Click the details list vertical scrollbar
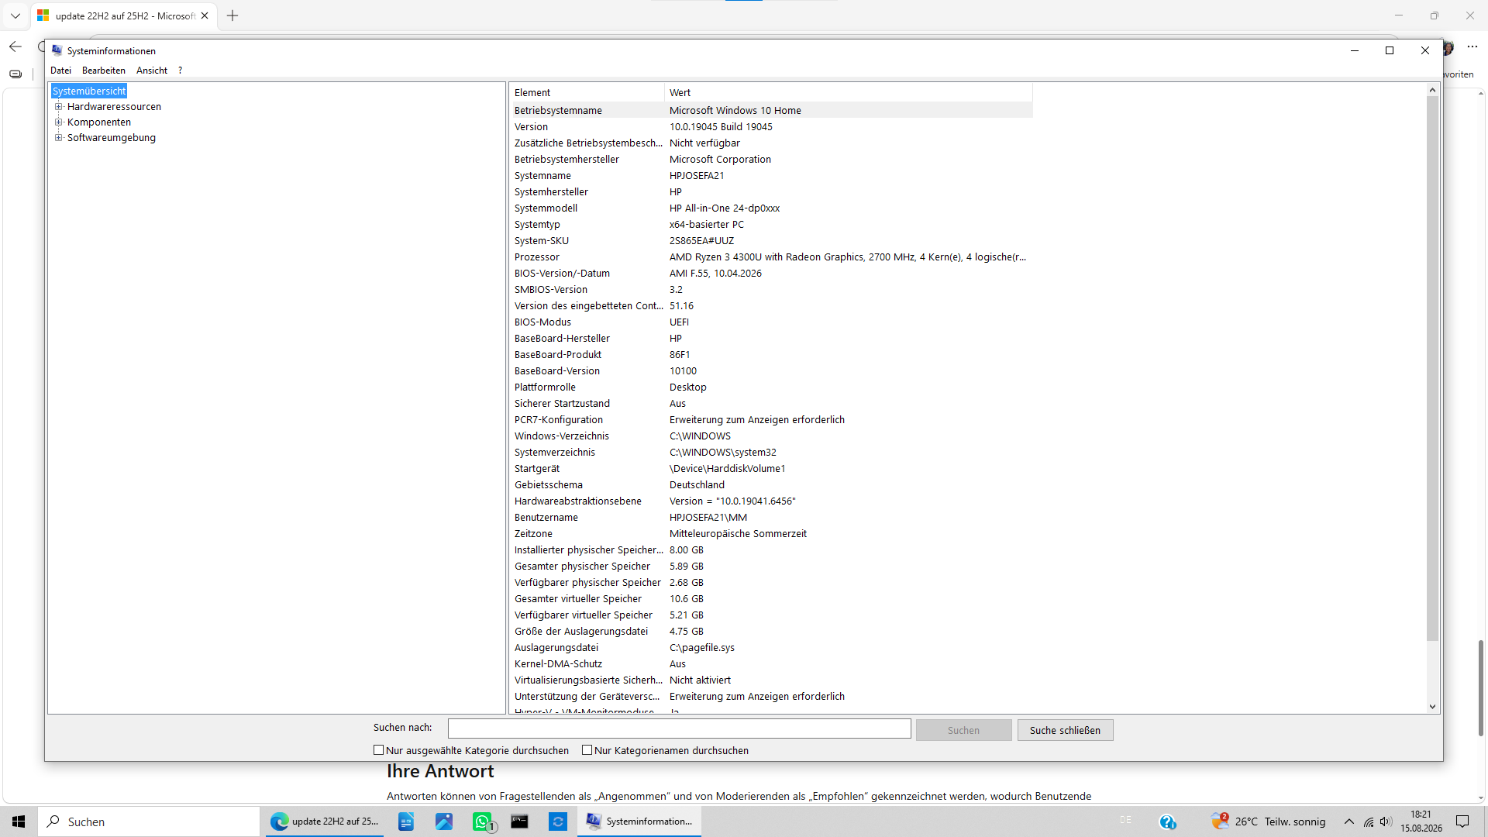This screenshot has width=1488, height=837. [x=1432, y=368]
